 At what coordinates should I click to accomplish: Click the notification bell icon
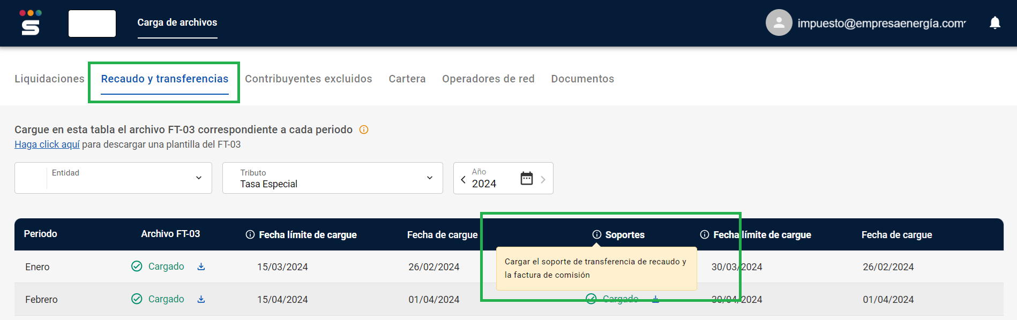click(994, 22)
